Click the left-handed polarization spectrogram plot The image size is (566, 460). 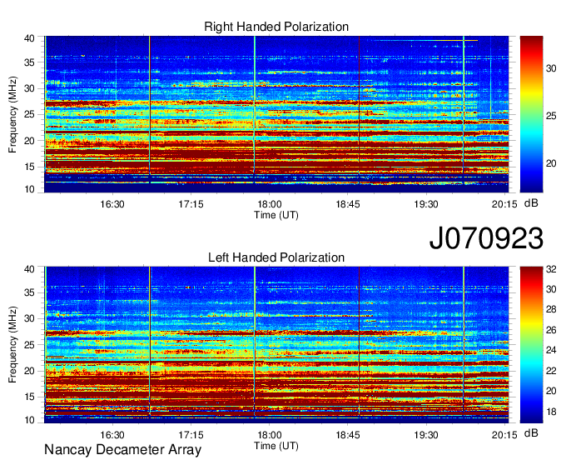click(276, 345)
